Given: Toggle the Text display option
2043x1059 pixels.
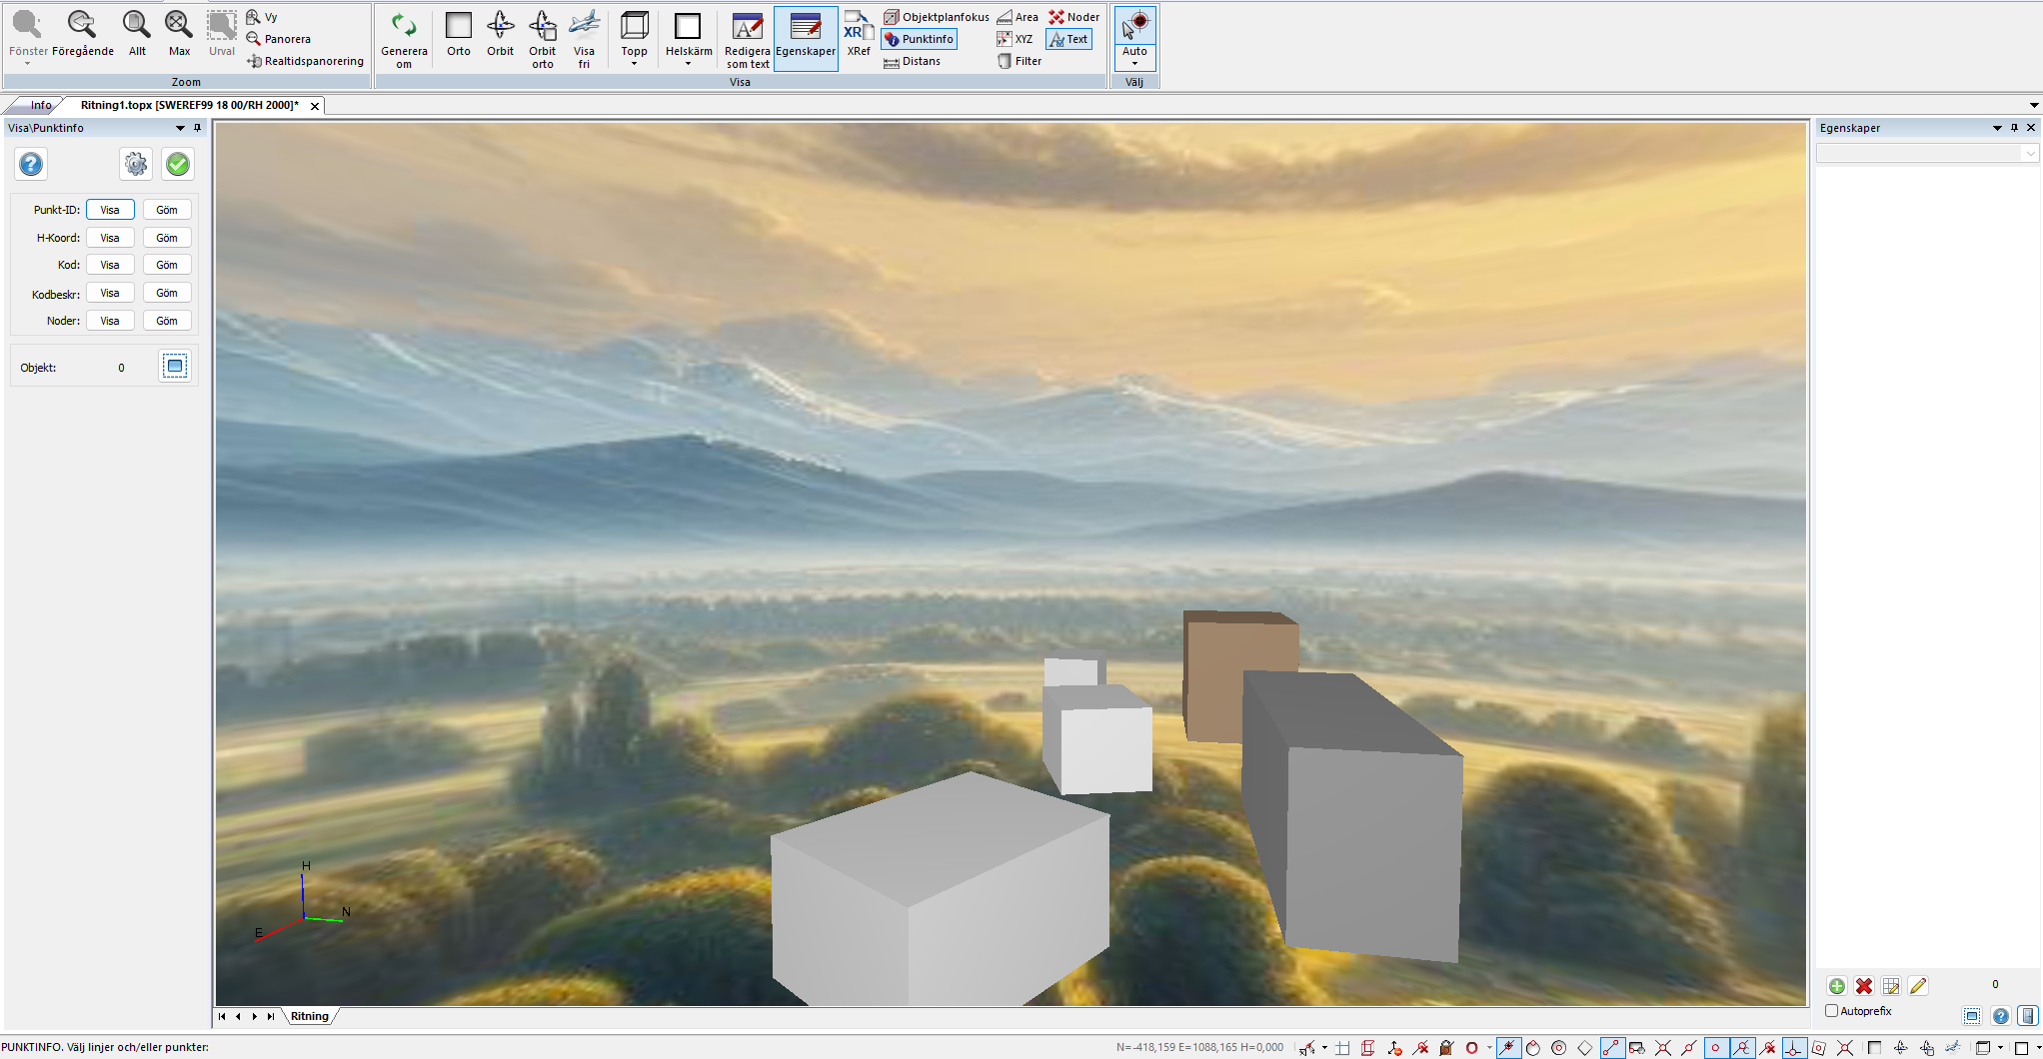Looking at the screenshot, I should click(1068, 39).
